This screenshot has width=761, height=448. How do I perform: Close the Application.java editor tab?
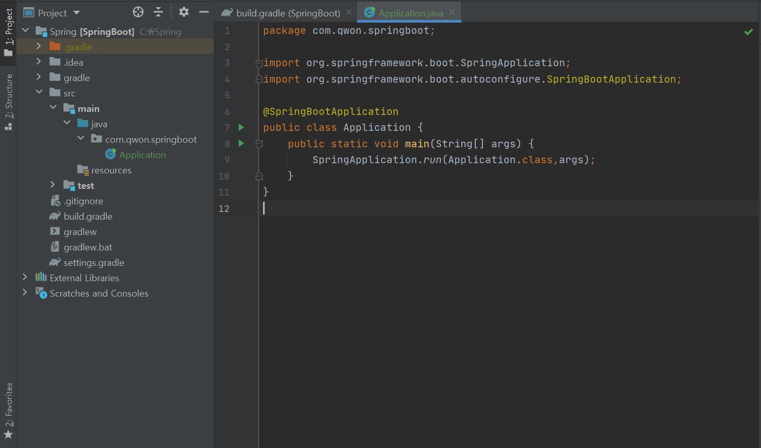pos(452,12)
